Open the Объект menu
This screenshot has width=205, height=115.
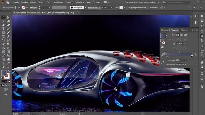pos(41,2)
